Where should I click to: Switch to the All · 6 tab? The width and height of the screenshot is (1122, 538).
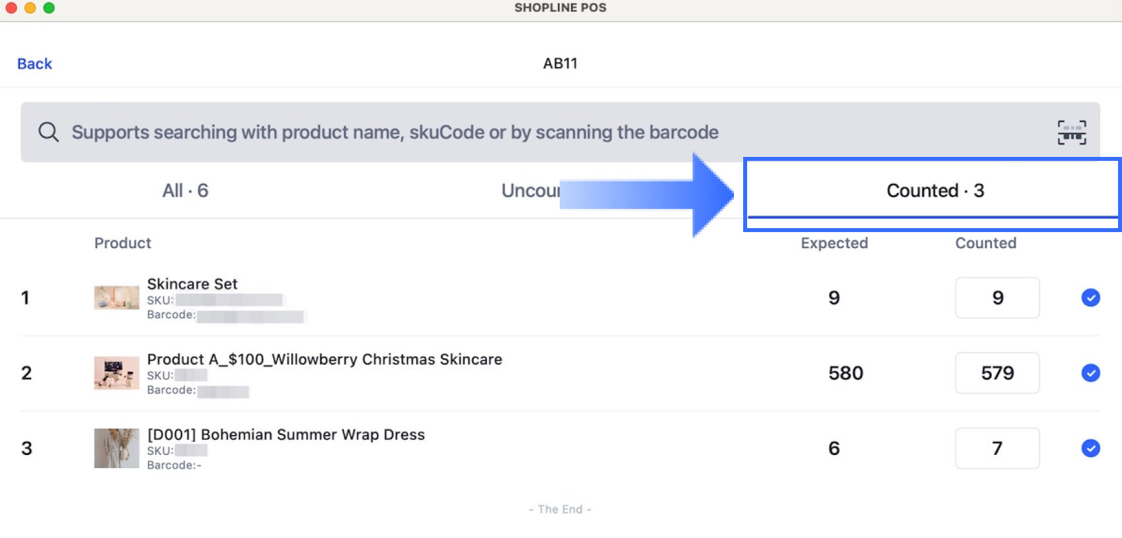pyautogui.click(x=185, y=191)
